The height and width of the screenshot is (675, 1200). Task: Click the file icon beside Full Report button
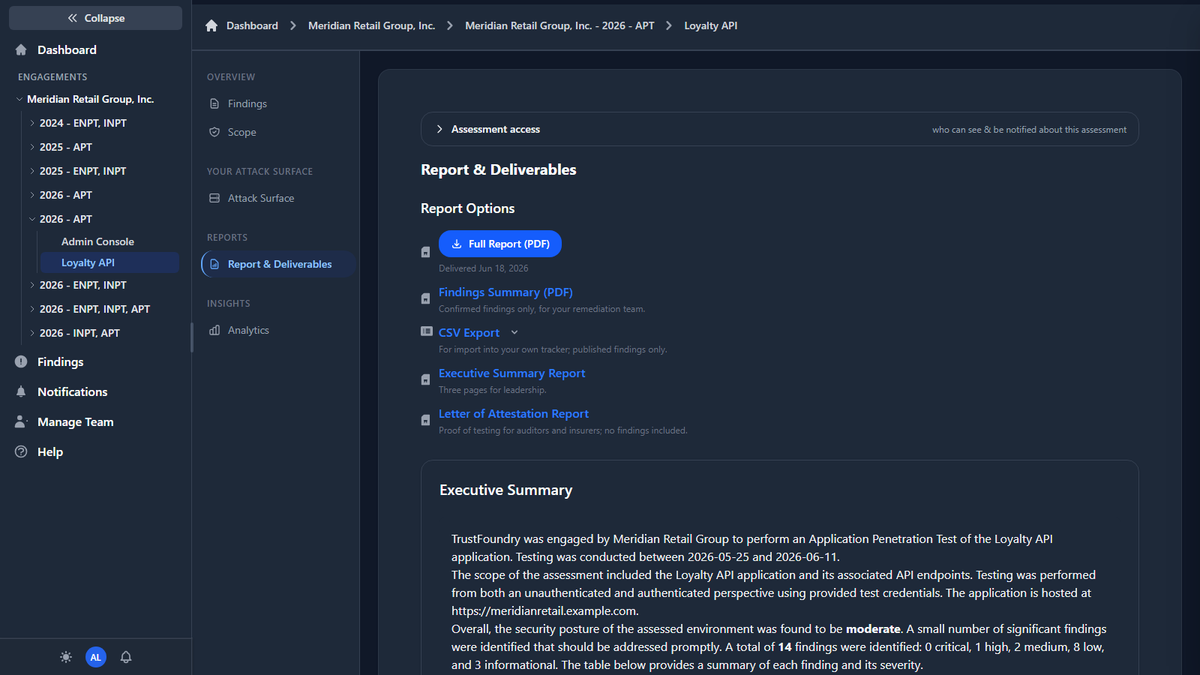pos(426,252)
